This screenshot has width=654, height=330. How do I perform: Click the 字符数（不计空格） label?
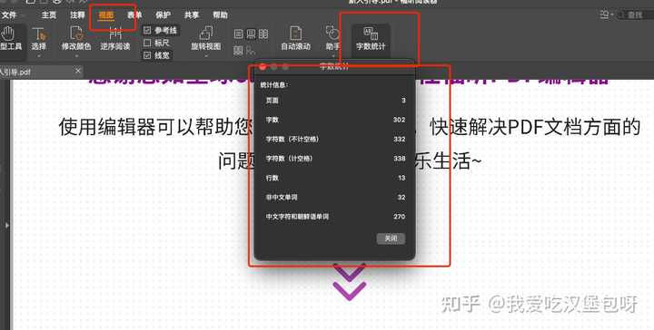point(292,139)
